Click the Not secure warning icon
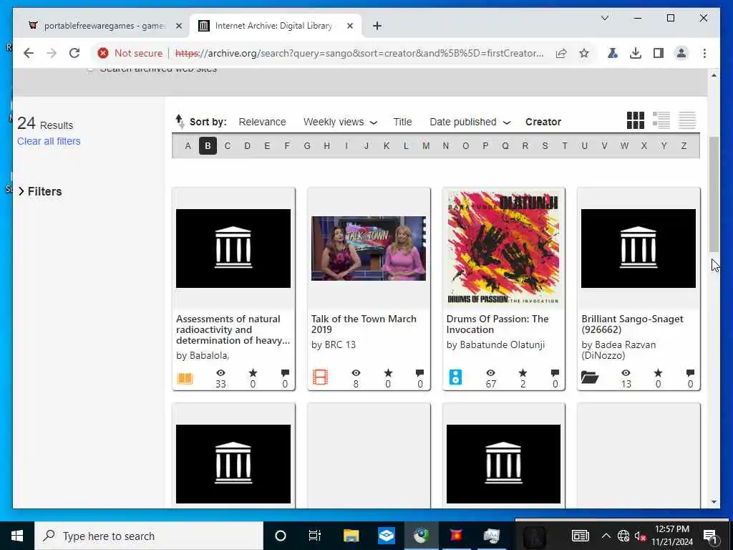The height and width of the screenshot is (550, 733). pyautogui.click(x=103, y=53)
